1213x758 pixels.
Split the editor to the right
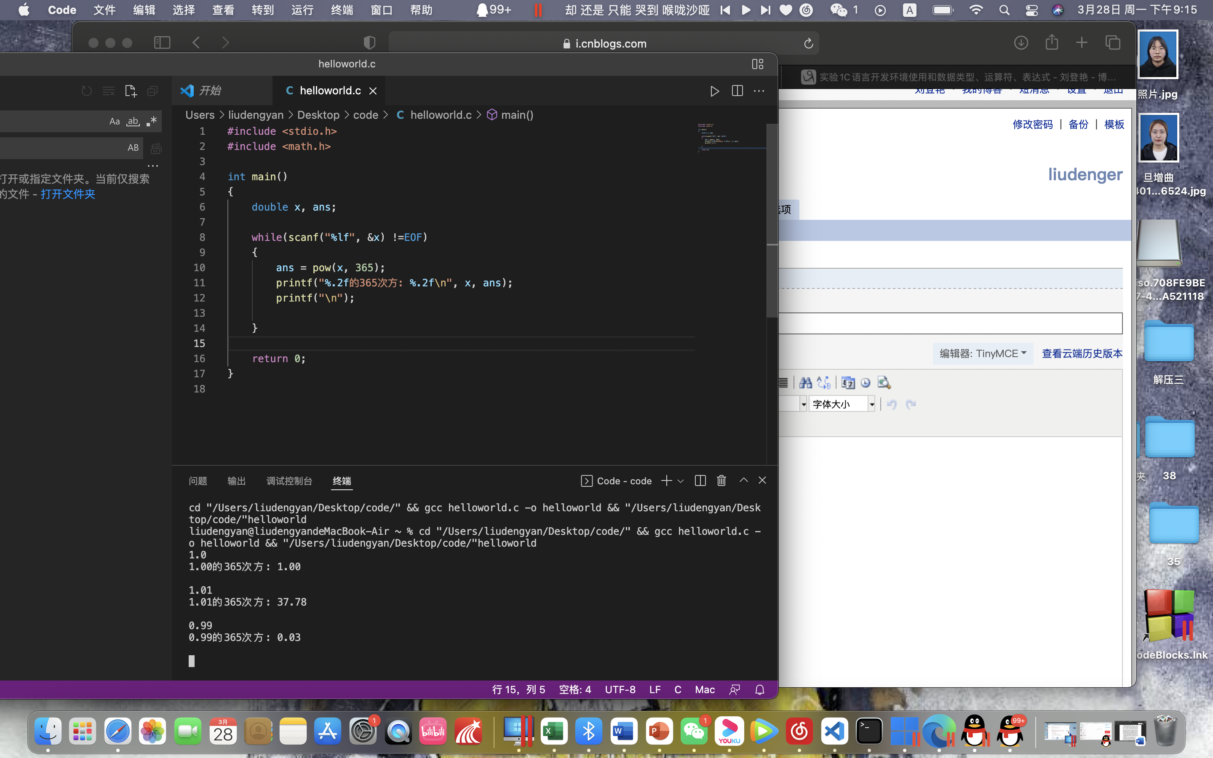pyautogui.click(x=737, y=91)
